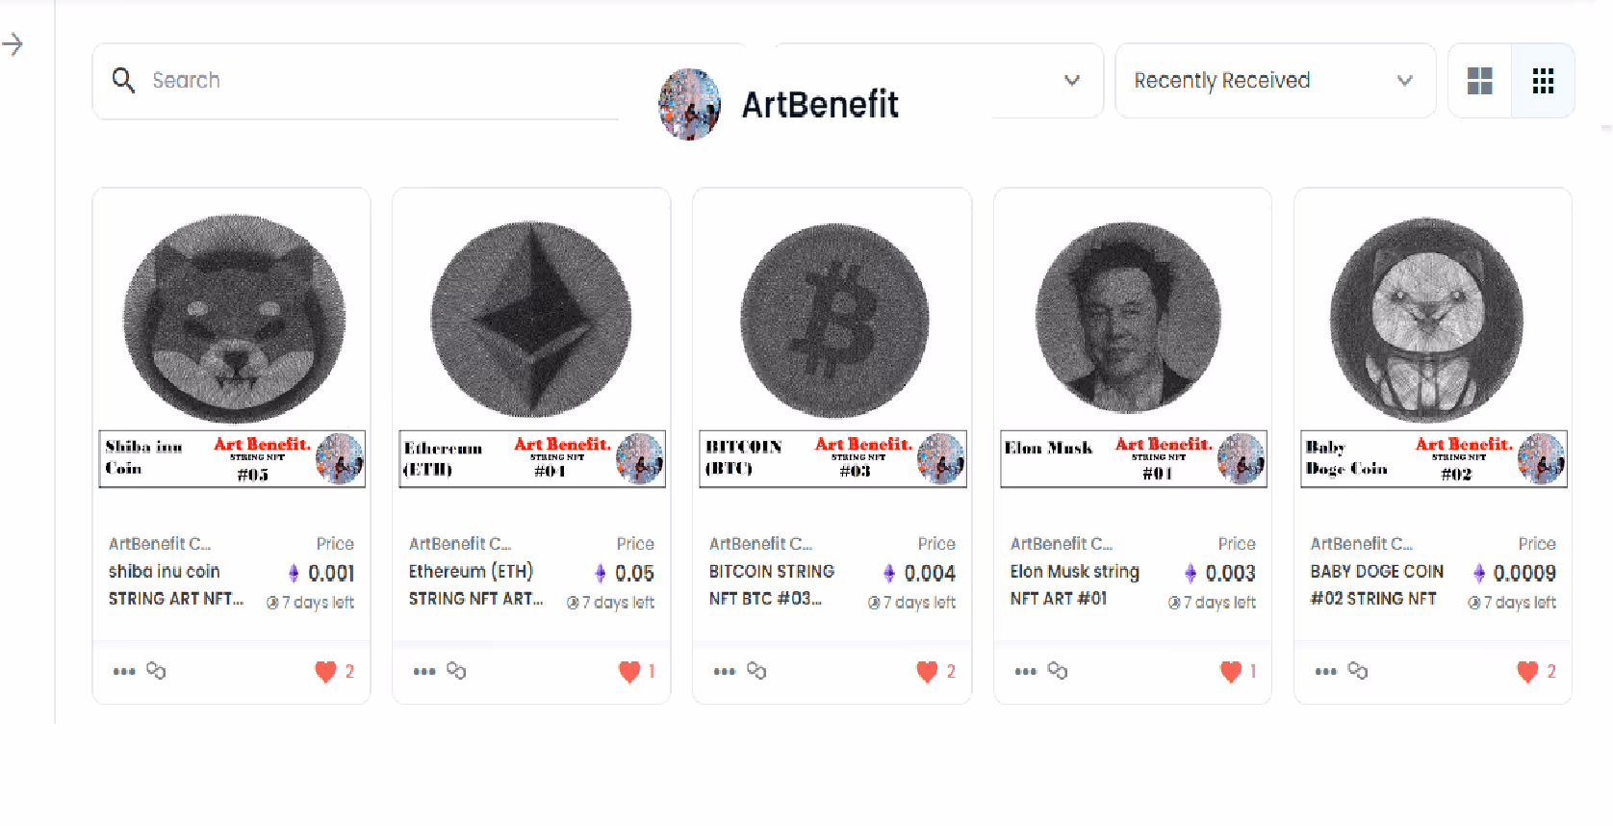Switch to the small grid view

[1543, 81]
